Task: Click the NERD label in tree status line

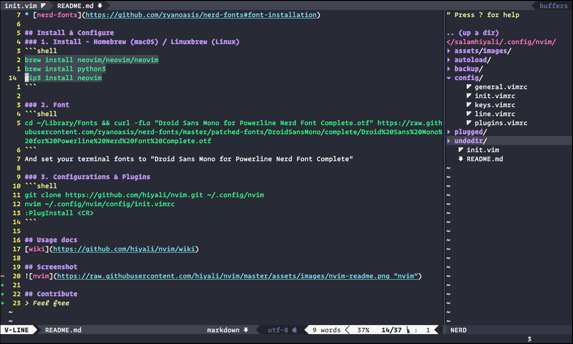Action: [x=459, y=330]
